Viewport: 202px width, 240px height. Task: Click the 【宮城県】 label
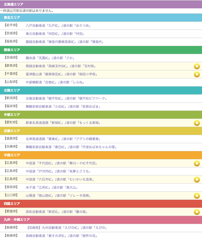tap(11, 33)
